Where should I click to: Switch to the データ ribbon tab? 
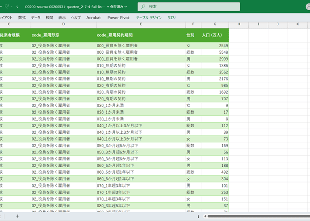[x=36, y=18]
